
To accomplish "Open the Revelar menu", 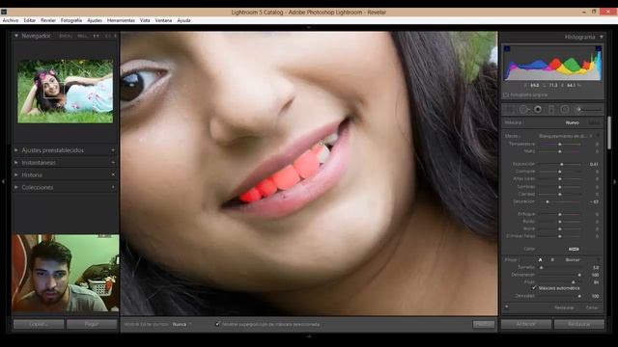I will [48, 20].
